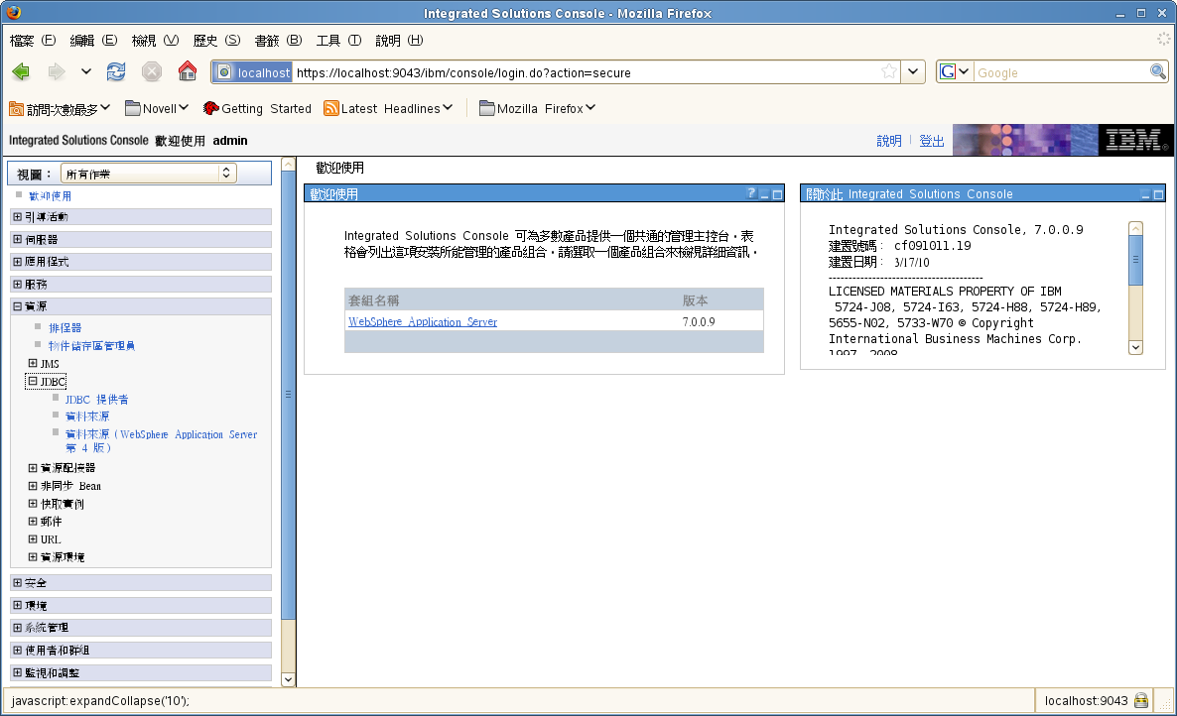1177x716 pixels.
Task: Expand the 應用程式 section
Action: [x=17, y=262]
